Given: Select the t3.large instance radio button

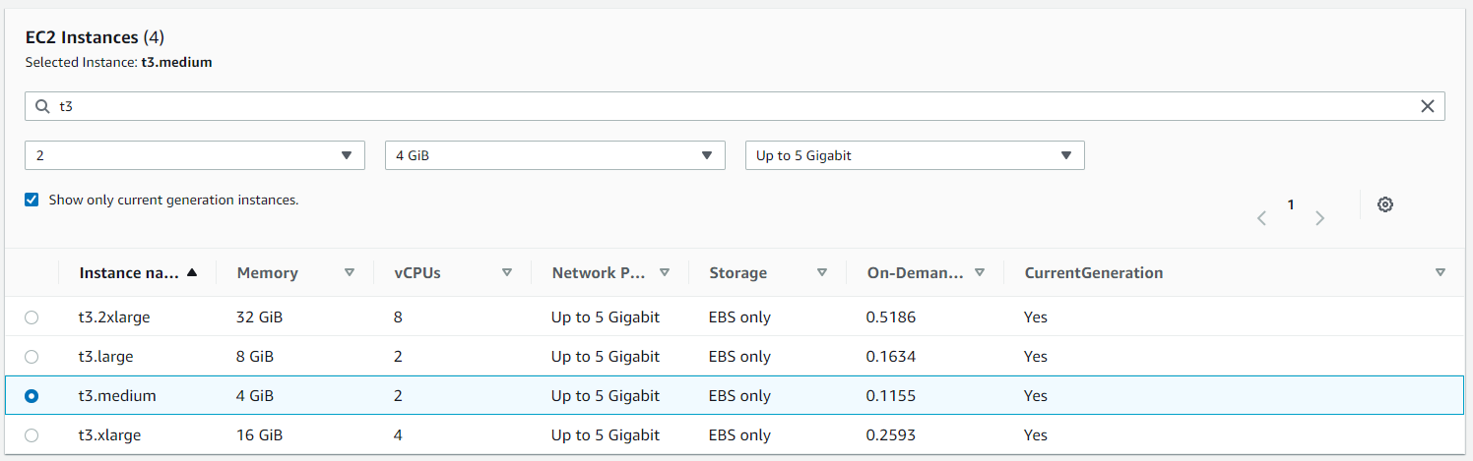Looking at the screenshot, I should click(32, 357).
